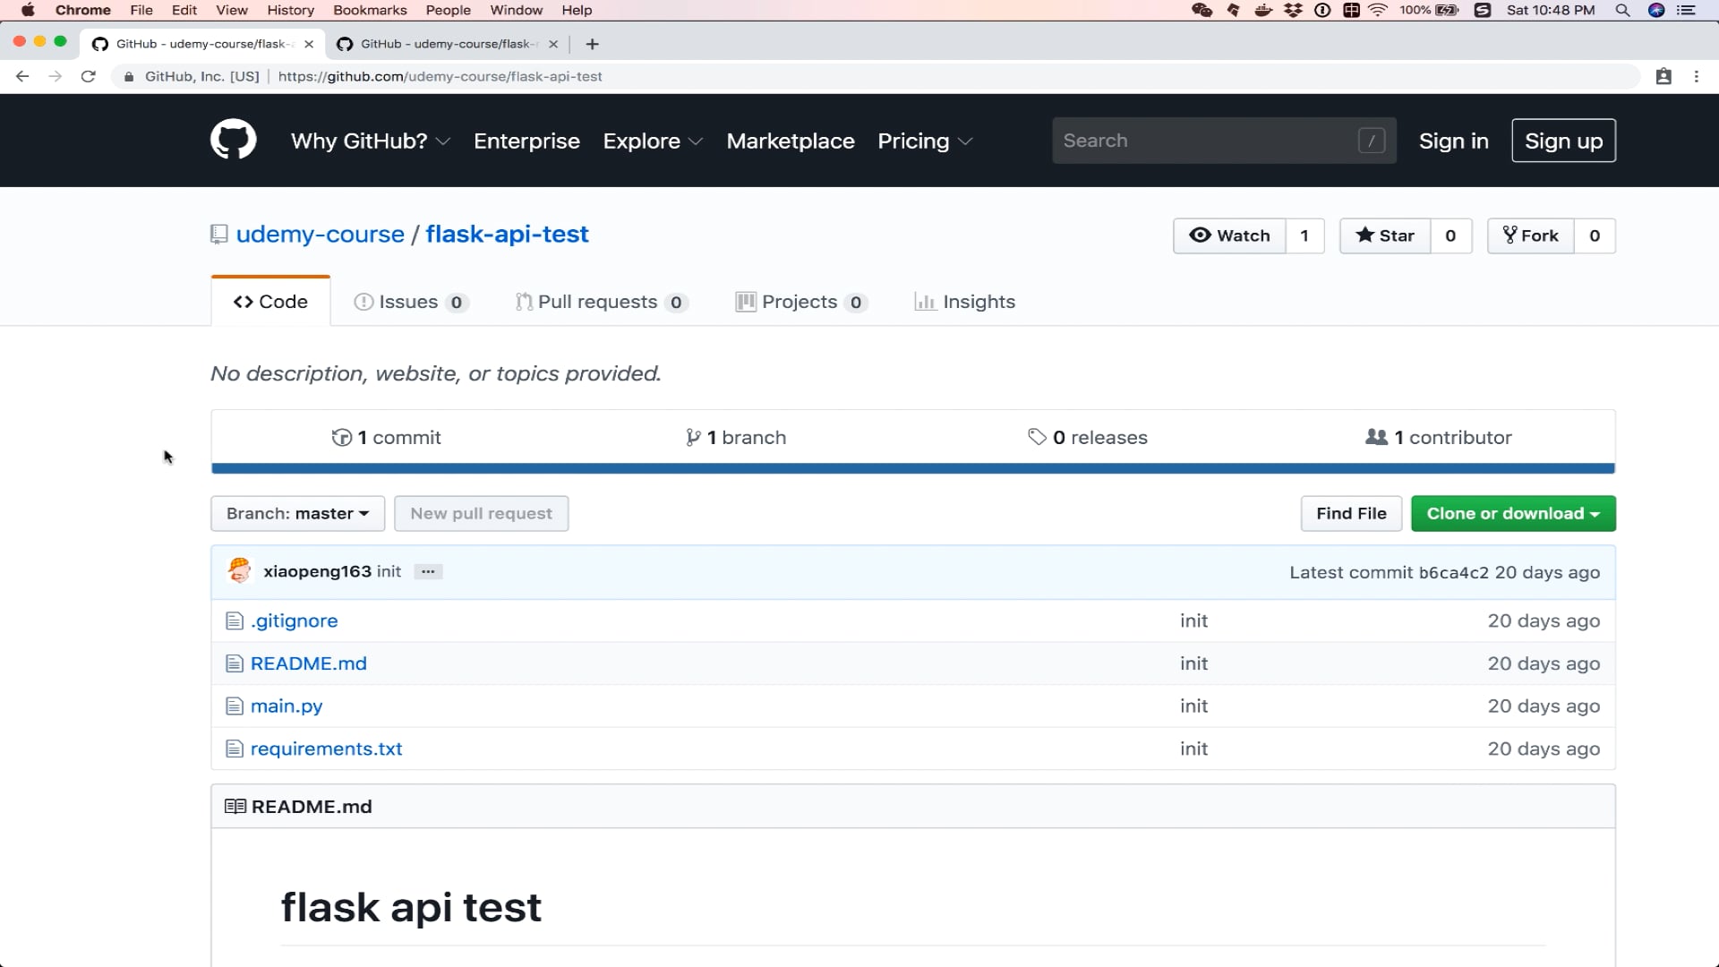
Task: Click xiaopeng163's avatar image
Action: coord(239,571)
